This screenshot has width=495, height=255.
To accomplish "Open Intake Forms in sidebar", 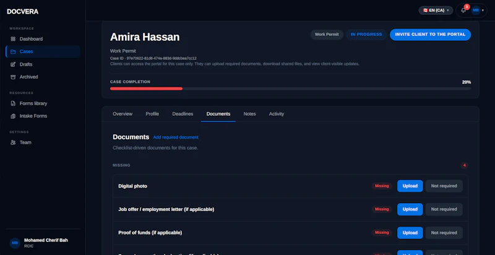I will 43,116.
